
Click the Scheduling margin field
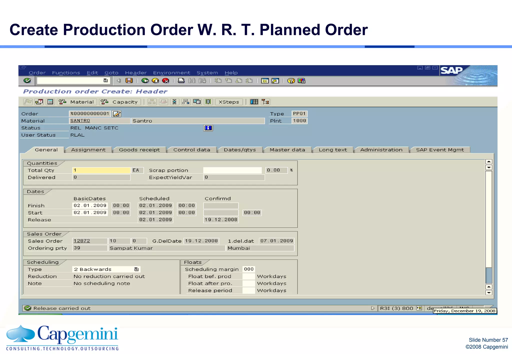click(249, 269)
